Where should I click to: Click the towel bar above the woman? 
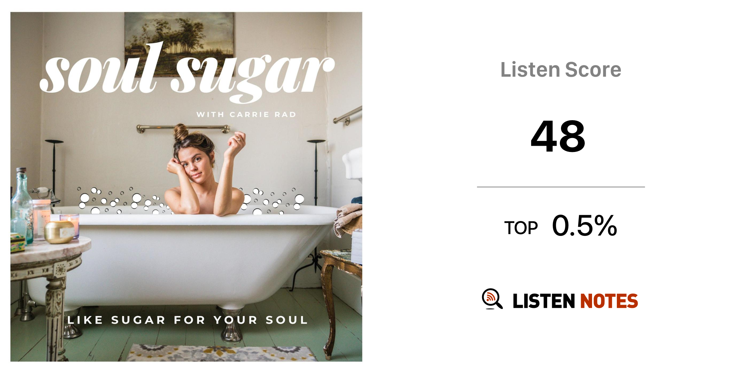pos(183,128)
